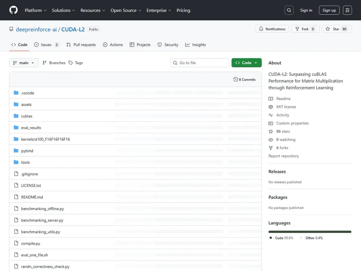361x271 pixels.
Task: Expand the green Code dropdown button
Action: 246,63
